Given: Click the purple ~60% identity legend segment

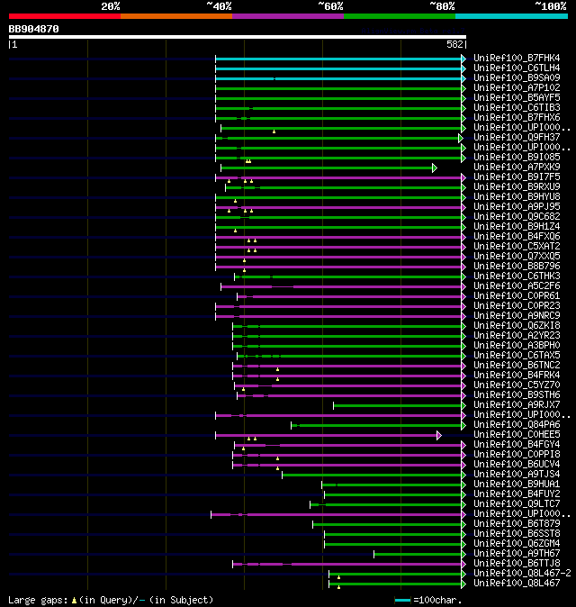Looking at the screenshot, I should pos(288,16).
